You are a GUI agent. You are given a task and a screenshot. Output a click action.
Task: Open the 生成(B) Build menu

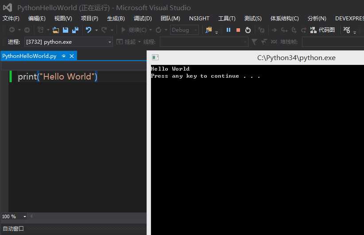(x=116, y=18)
